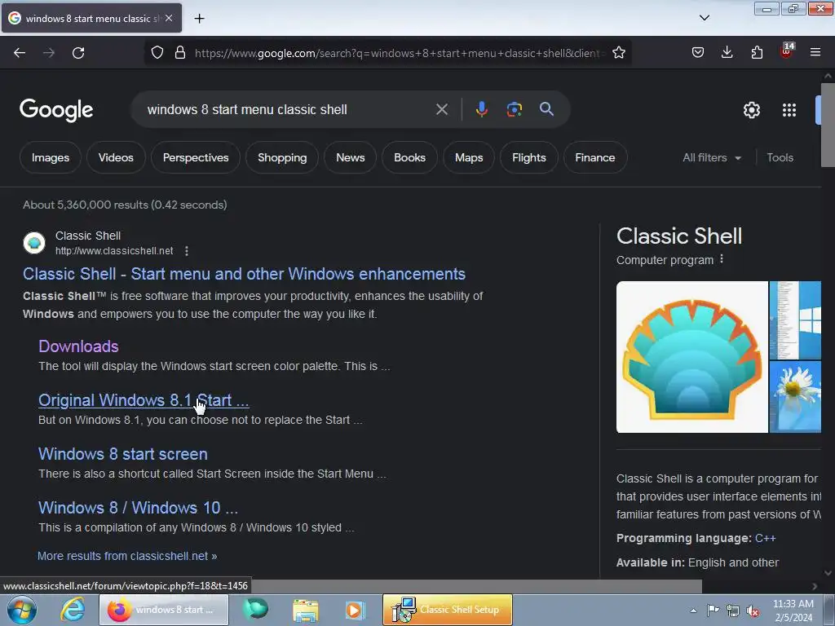Screen dimensions: 835x626
Task: Open the taskbar clock and date
Action: coord(793,611)
